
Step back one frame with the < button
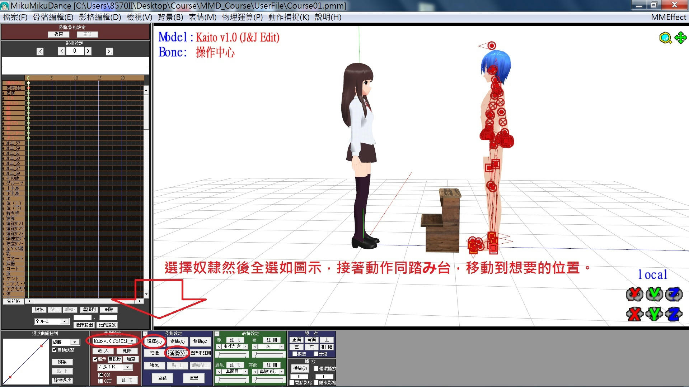[62, 51]
